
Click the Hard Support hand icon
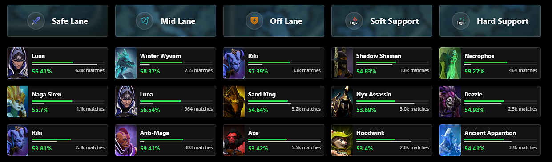461,21
